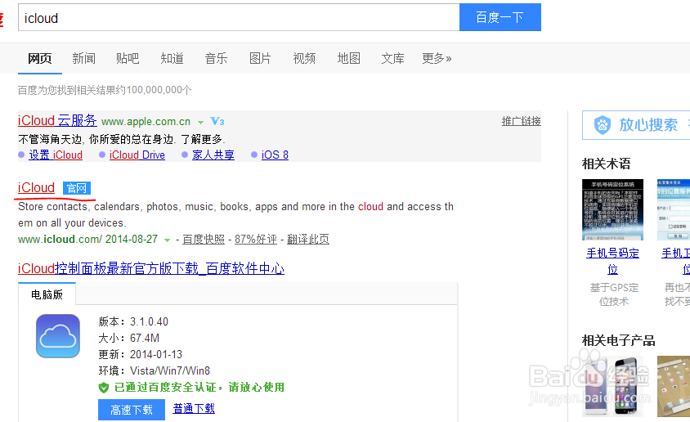Click the iPhone product thumbnail
This screenshot has width=690, height=422.
click(x=612, y=386)
